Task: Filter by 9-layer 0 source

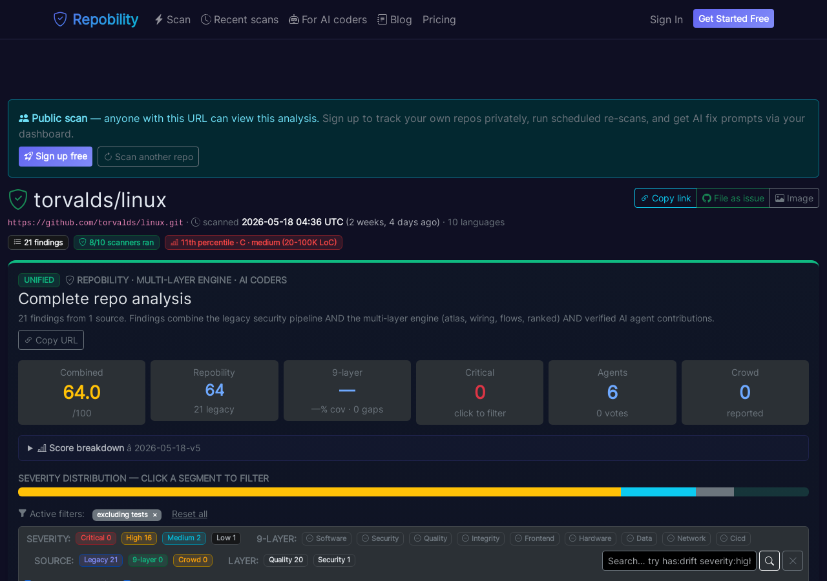Action: [148, 560]
